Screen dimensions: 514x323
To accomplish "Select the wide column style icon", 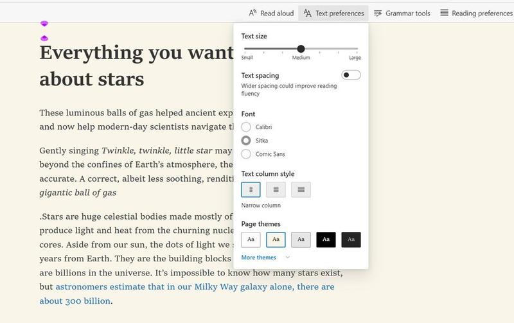I will tap(301, 189).
